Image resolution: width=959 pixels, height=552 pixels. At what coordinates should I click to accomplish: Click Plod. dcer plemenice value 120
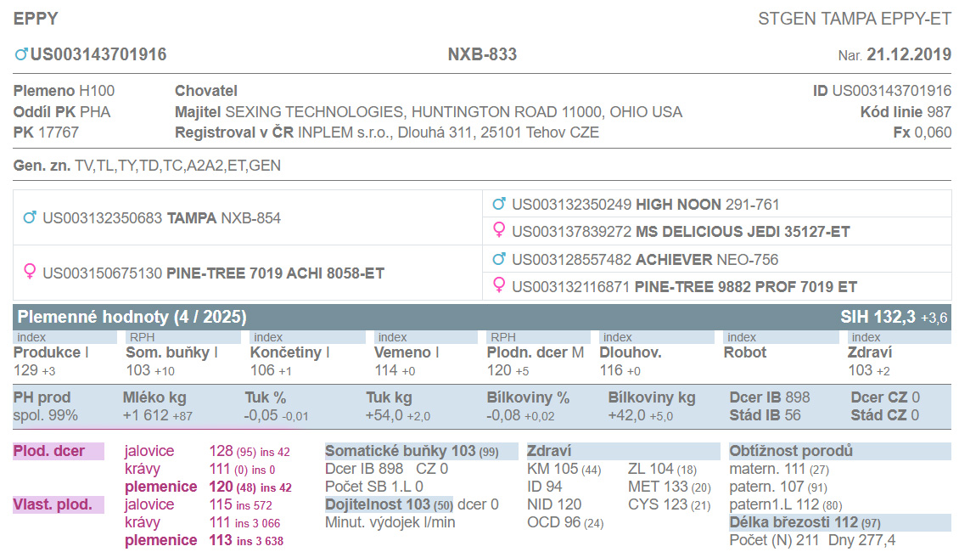tap(221, 487)
